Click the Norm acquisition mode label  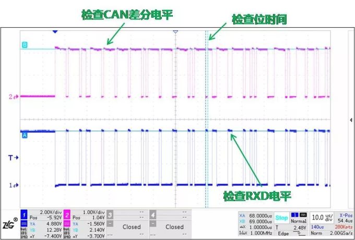coord(316,233)
